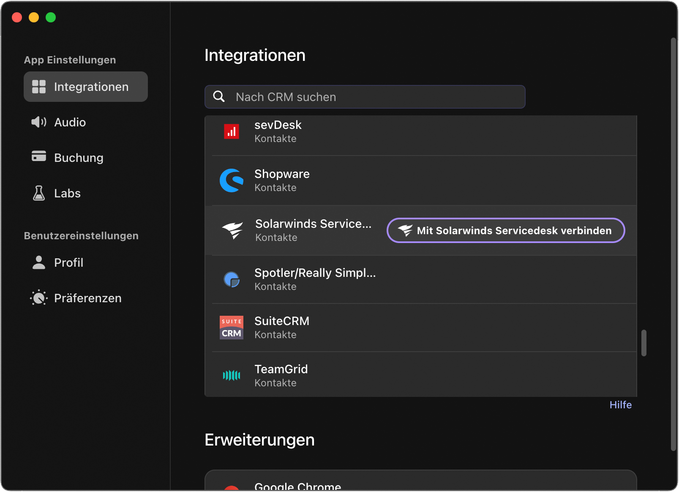Click the Profil person icon
The image size is (679, 492).
point(39,262)
